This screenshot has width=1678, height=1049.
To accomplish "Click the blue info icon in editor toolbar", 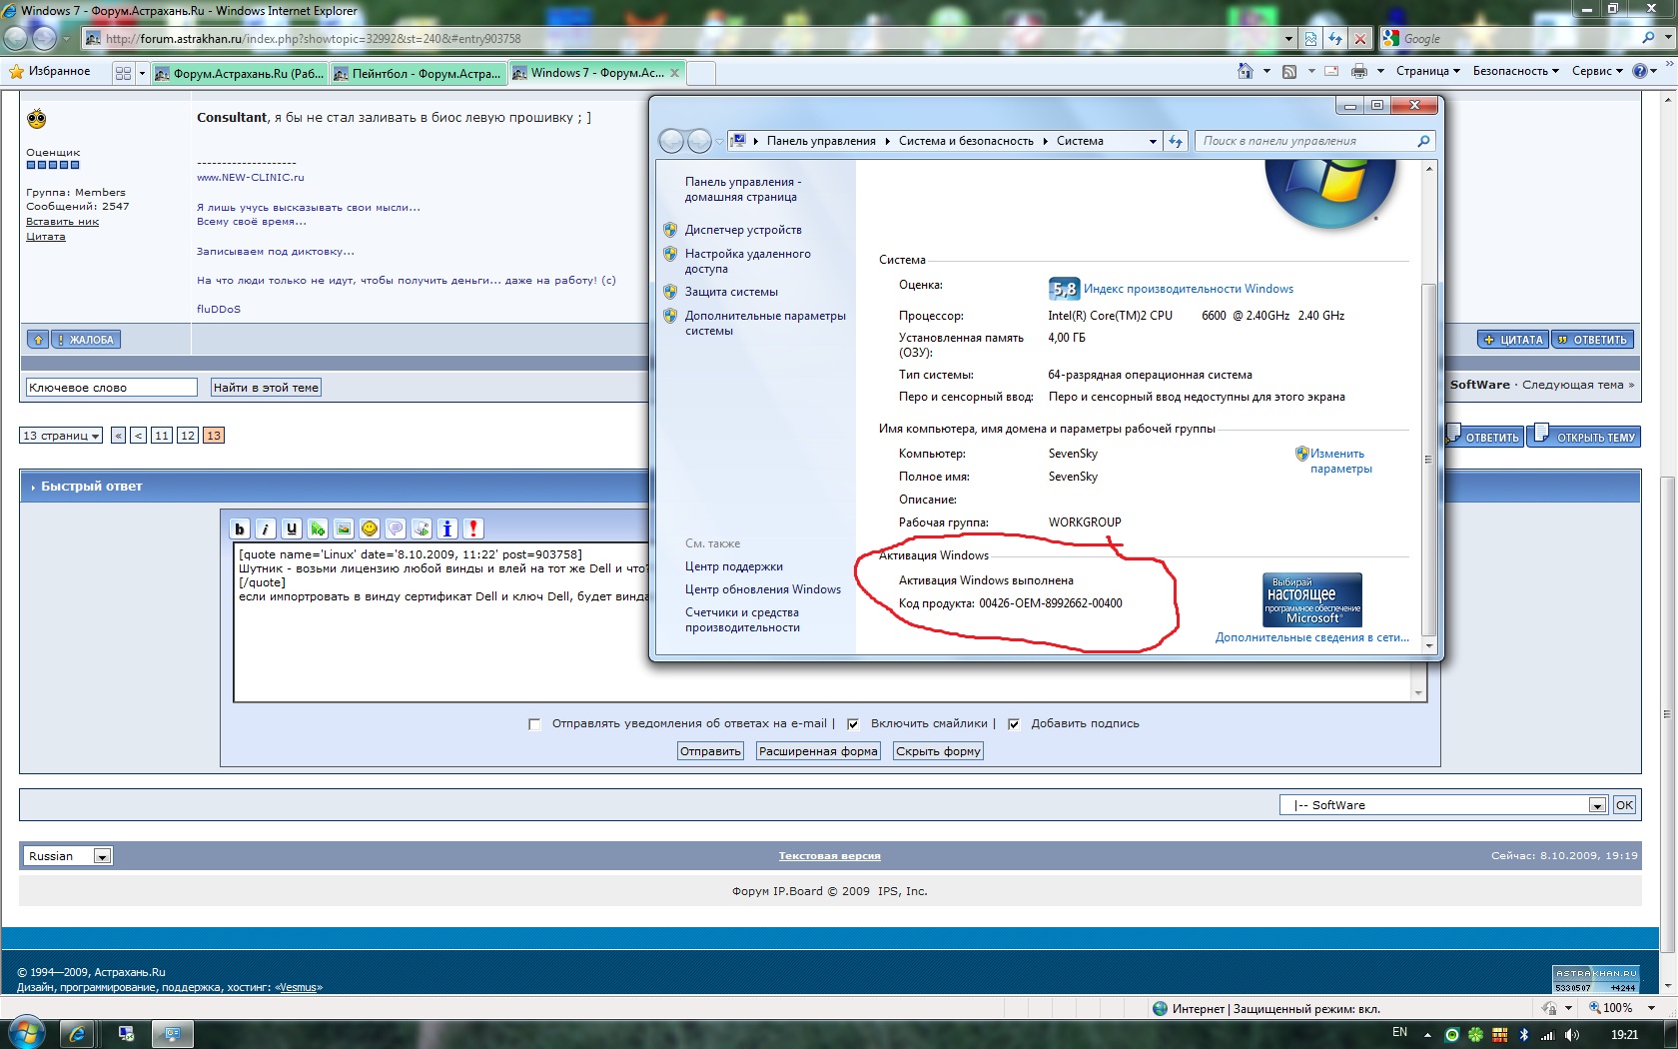I will coord(447,528).
